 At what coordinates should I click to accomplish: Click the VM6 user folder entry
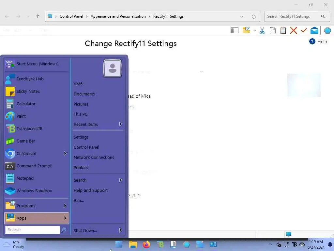99,84
